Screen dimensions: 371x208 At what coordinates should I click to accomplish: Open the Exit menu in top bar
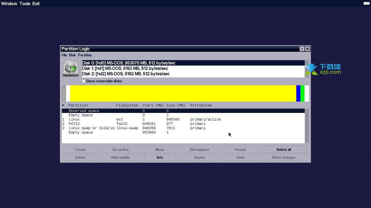pos(36,4)
